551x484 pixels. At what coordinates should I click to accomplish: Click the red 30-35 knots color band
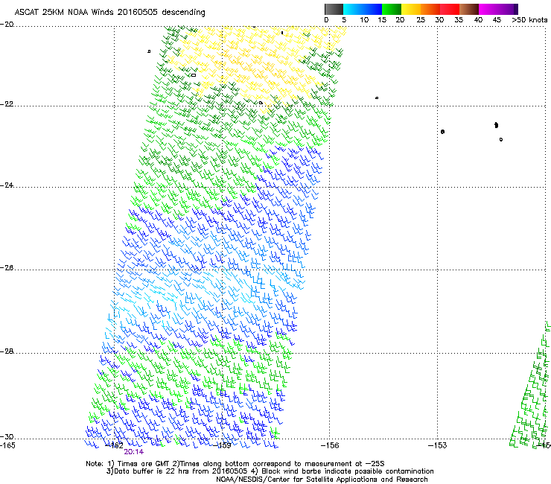click(x=450, y=9)
